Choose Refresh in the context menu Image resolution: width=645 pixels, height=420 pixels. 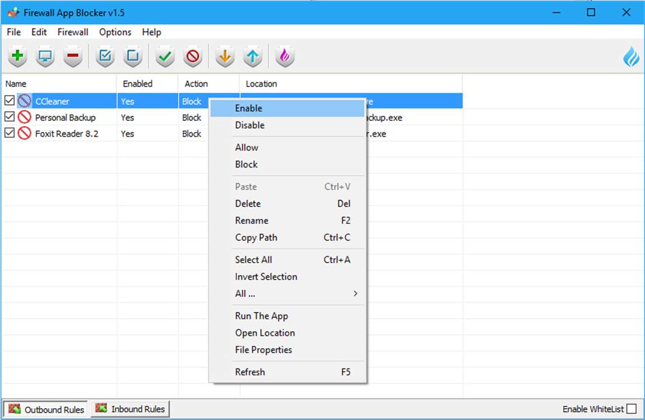click(x=288, y=372)
